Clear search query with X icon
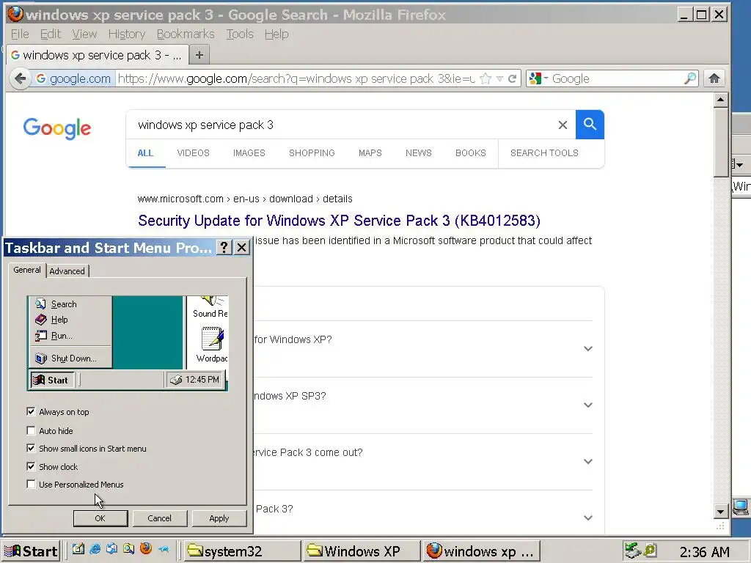 (x=563, y=125)
